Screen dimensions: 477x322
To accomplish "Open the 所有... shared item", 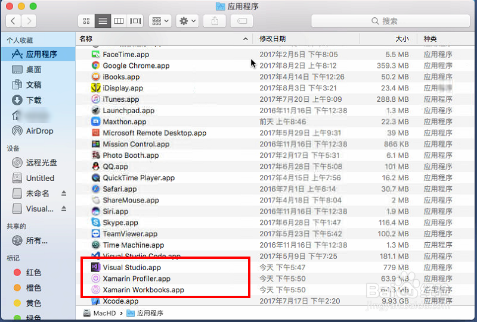I will [38, 240].
